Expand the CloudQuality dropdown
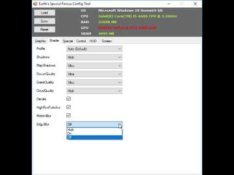The height and width of the screenshot is (175, 234). click(x=94, y=91)
